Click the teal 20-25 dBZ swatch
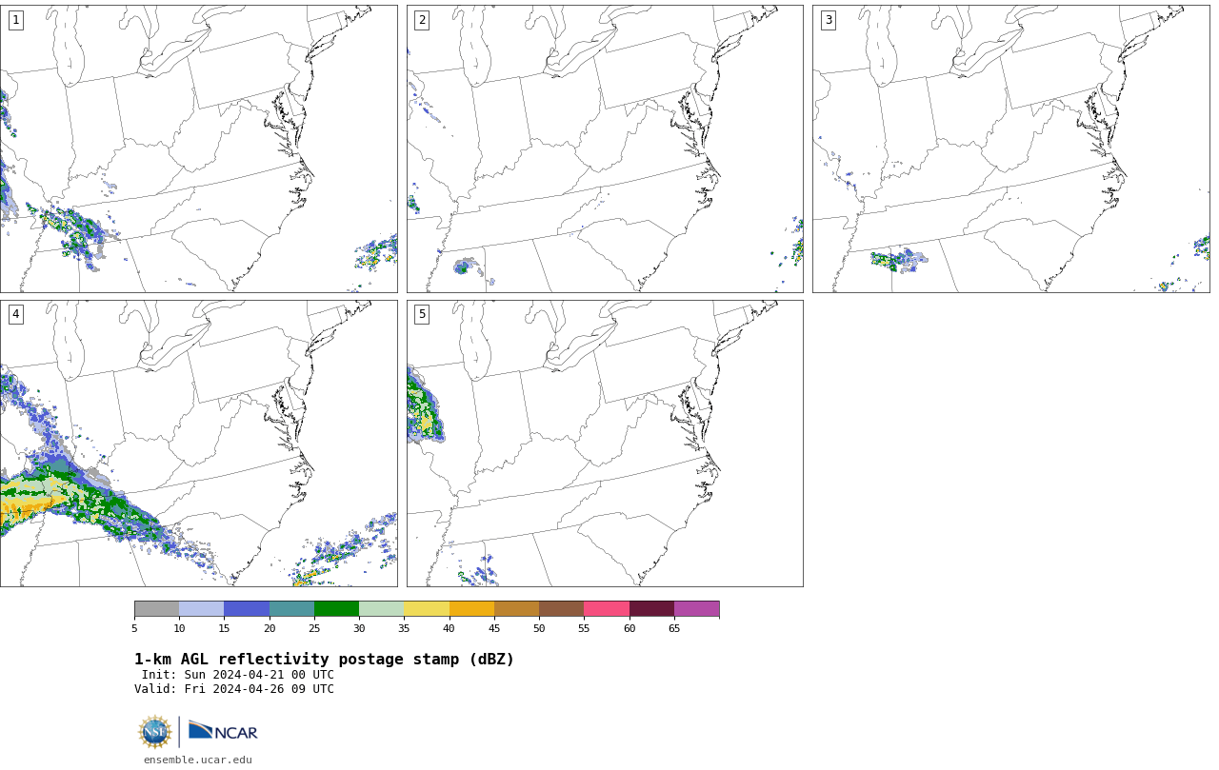This screenshot has height=770, width=1219. coord(291,609)
